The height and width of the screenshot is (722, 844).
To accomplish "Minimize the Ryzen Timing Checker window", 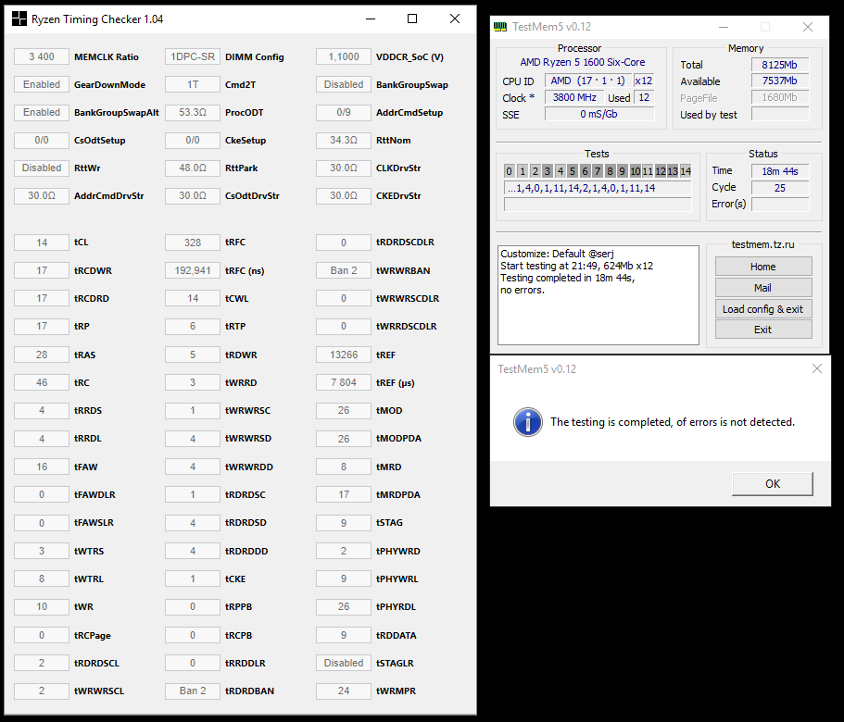I will (371, 19).
